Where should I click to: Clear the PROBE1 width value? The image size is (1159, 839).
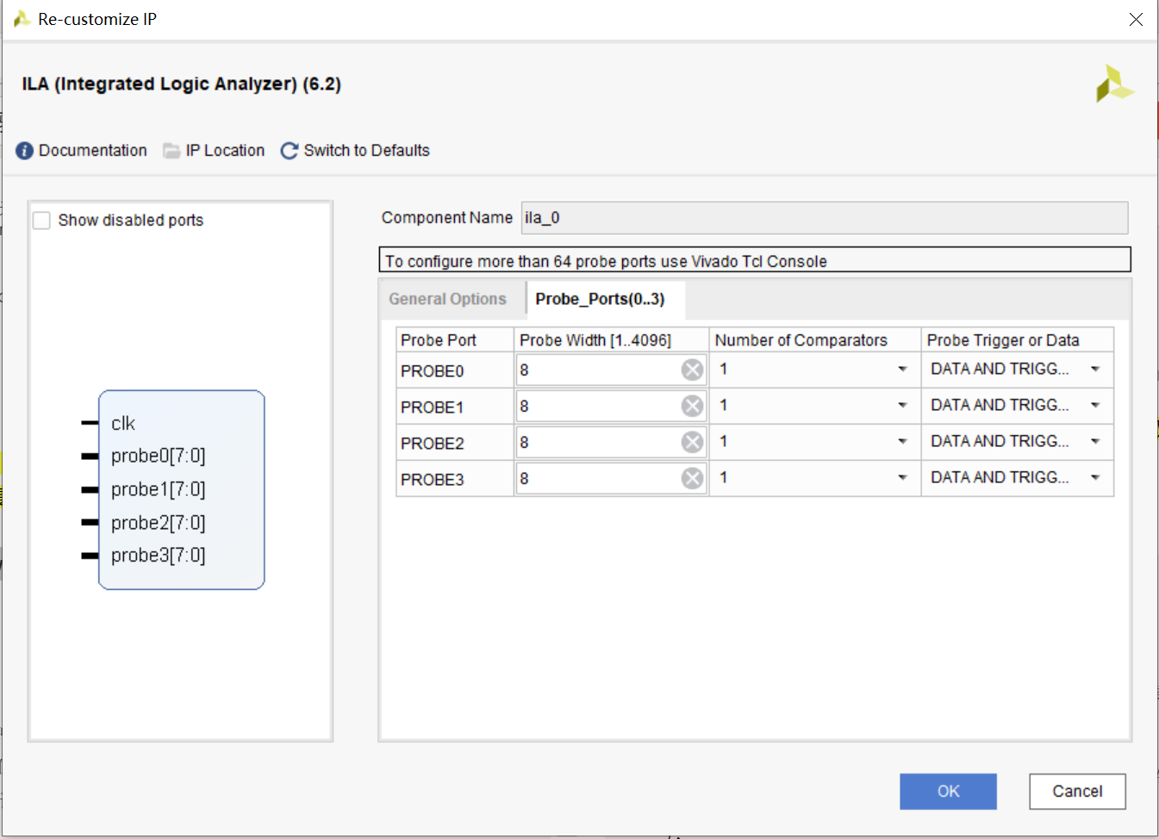coord(692,407)
